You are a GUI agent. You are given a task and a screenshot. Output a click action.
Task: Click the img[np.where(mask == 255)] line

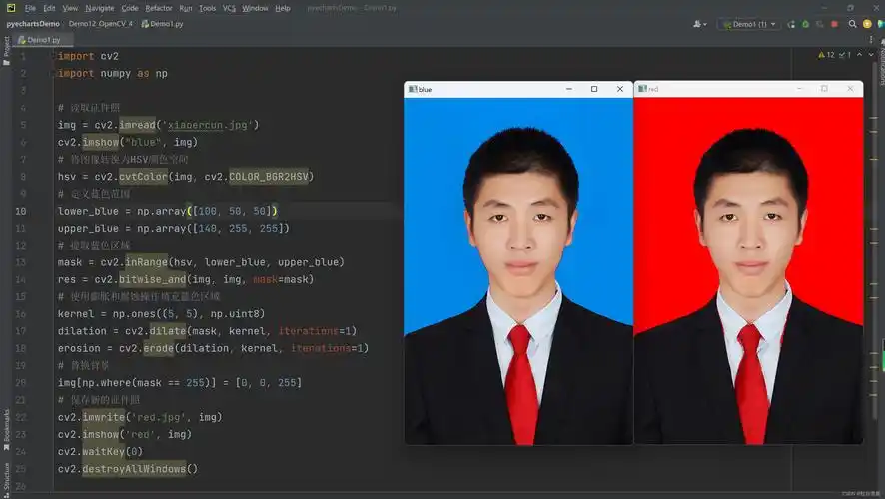(180, 383)
